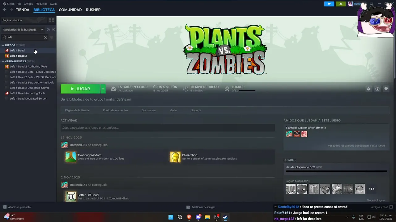
Task: Open Dotanick361 profile from 15 Nov activity
Action: coord(78,145)
